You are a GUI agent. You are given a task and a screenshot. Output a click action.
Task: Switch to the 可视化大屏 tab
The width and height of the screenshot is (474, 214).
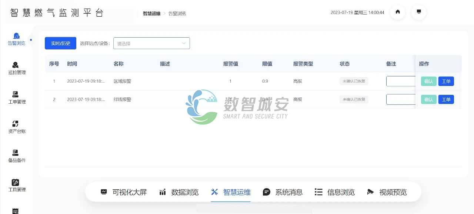[124, 192]
